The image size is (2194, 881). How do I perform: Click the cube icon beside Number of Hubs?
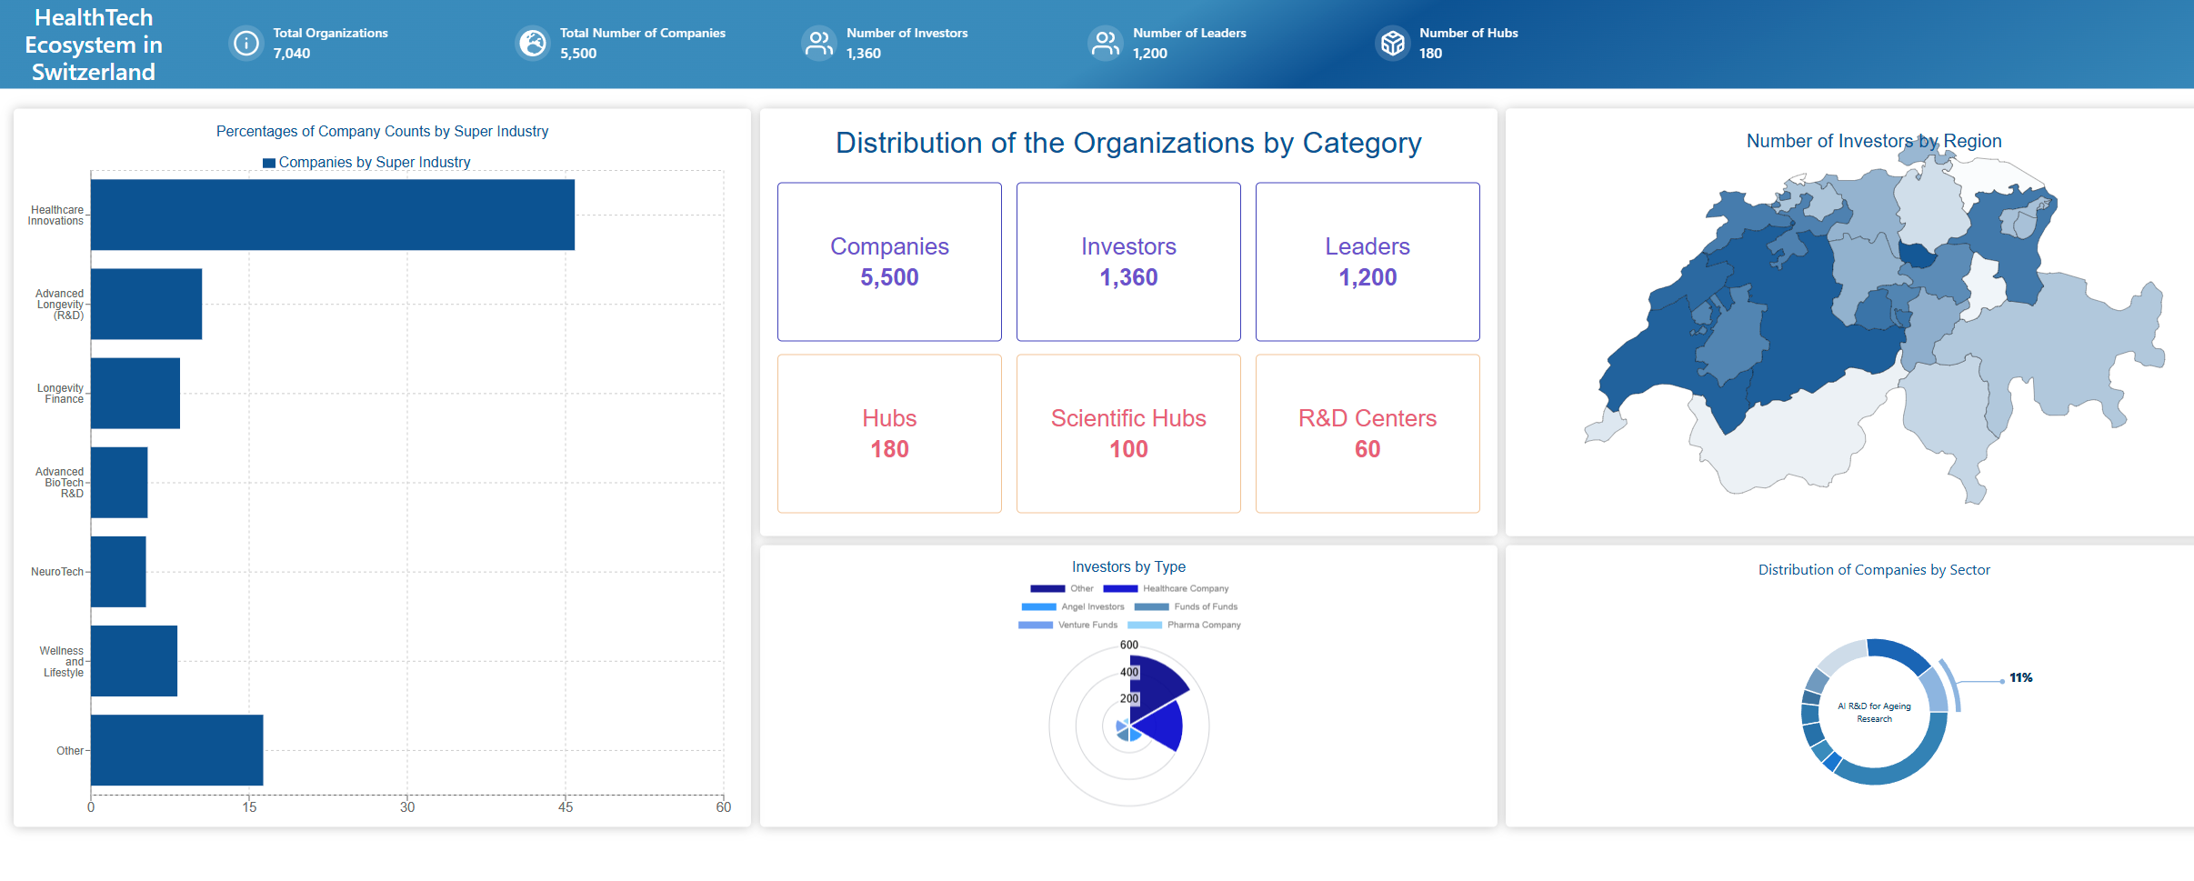point(1392,43)
